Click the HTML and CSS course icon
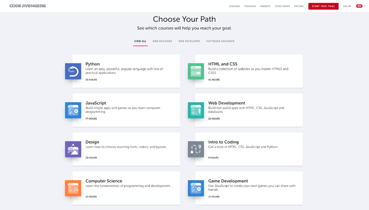The height and width of the screenshot is (210, 369). [196, 71]
